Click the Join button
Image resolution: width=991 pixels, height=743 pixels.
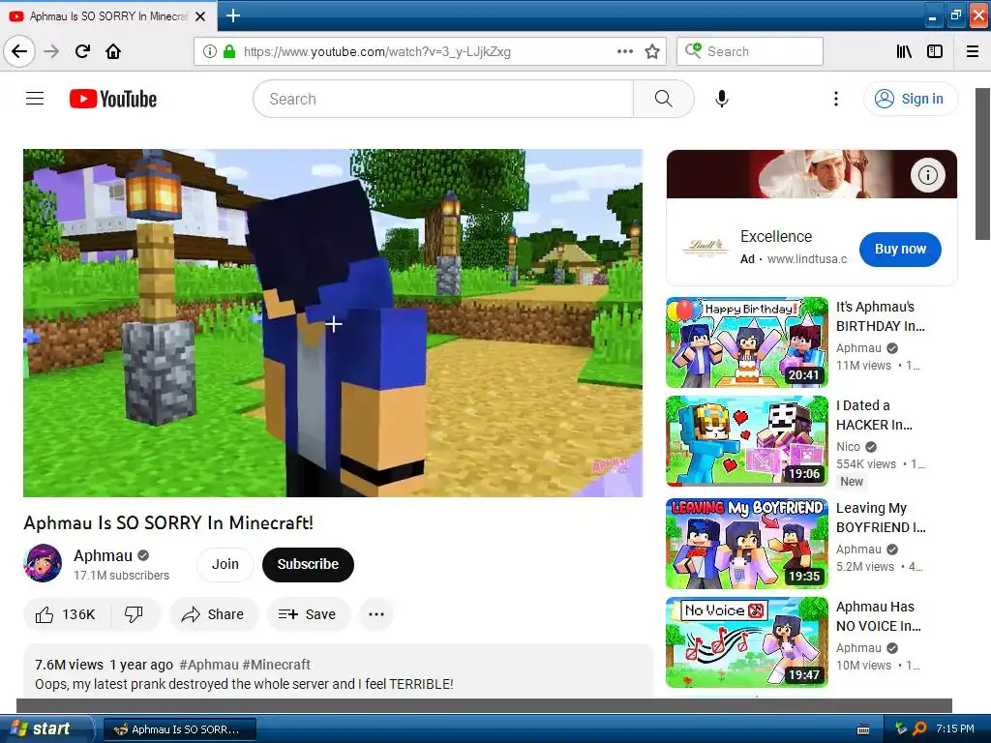[225, 564]
